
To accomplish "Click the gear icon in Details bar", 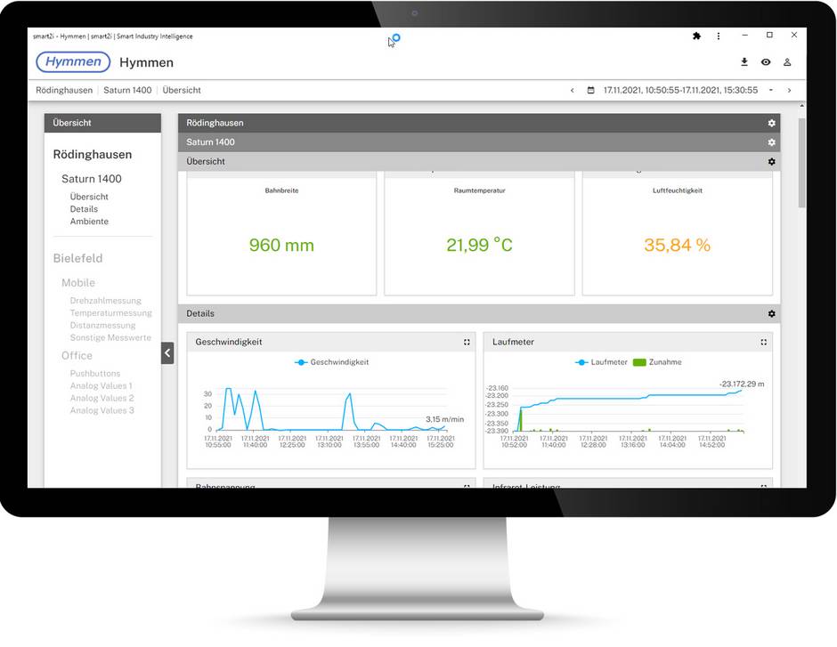I will point(771,313).
